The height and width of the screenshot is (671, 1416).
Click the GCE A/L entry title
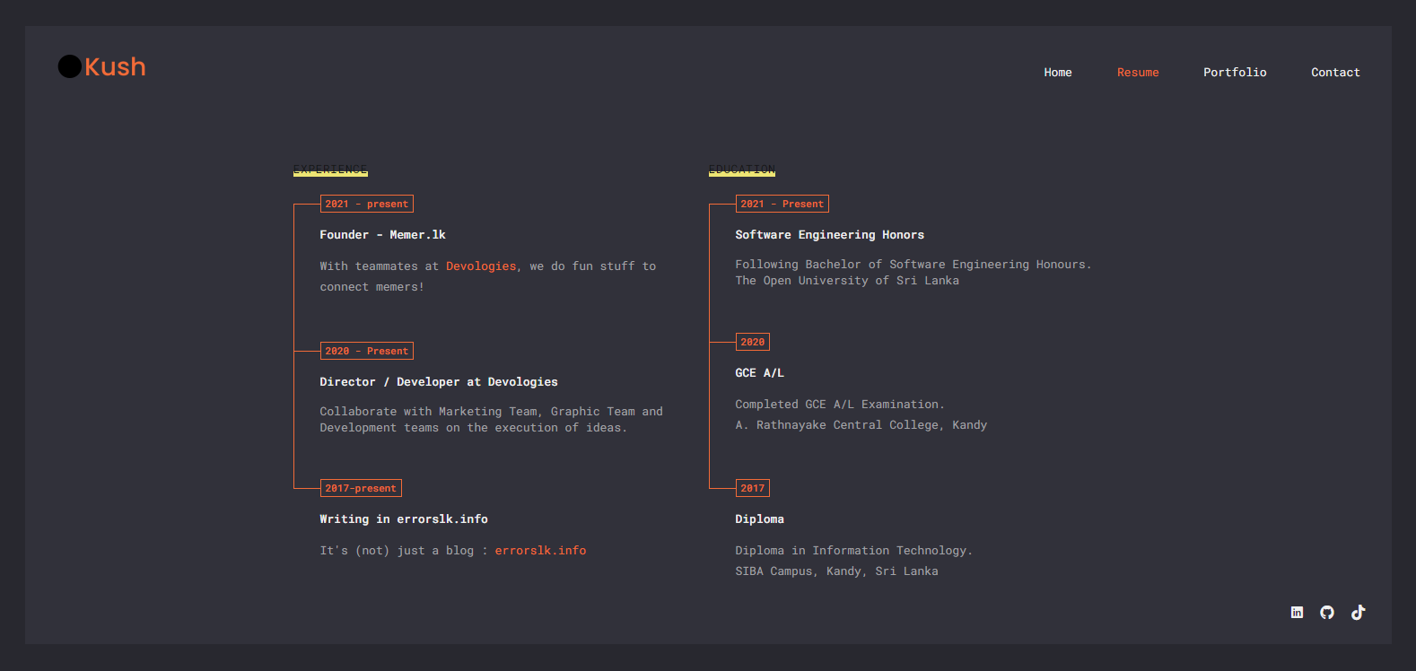point(759,373)
